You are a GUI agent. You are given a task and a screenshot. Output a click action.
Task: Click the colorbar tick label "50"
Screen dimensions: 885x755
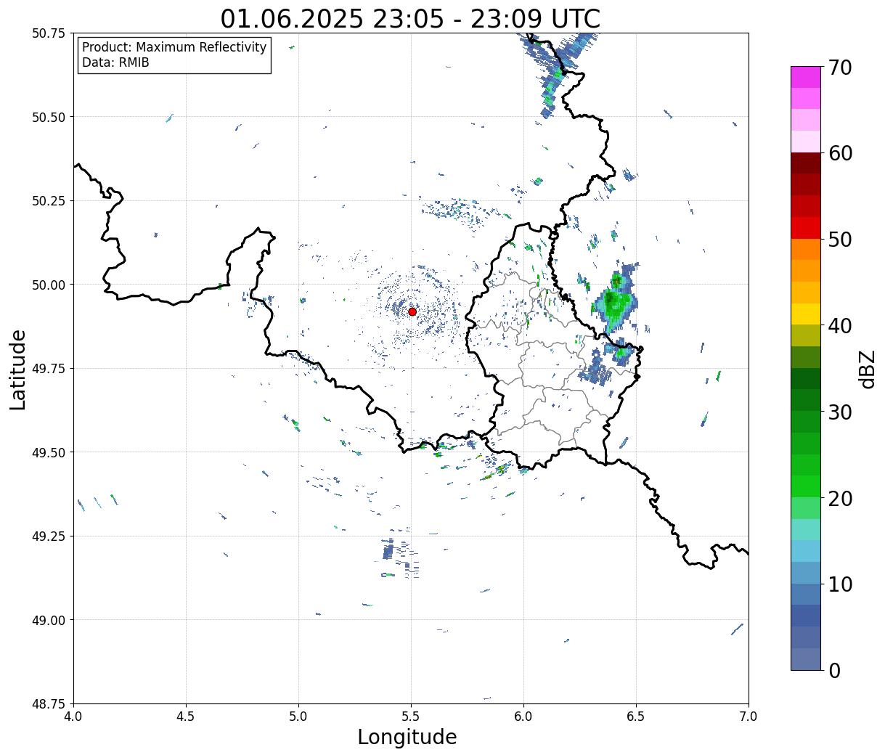[840, 240]
